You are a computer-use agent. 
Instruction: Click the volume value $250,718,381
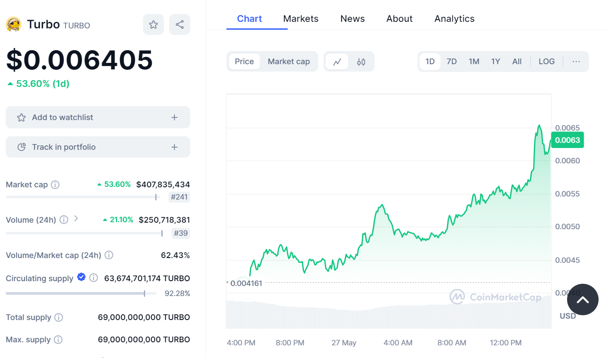click(164, 220)
